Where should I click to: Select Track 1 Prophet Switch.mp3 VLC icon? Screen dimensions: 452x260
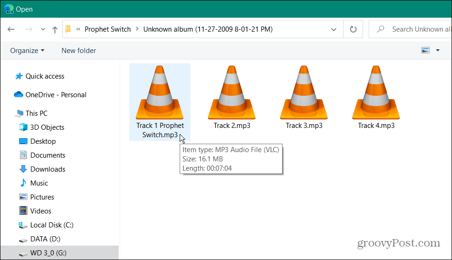[x=160, y=92]
